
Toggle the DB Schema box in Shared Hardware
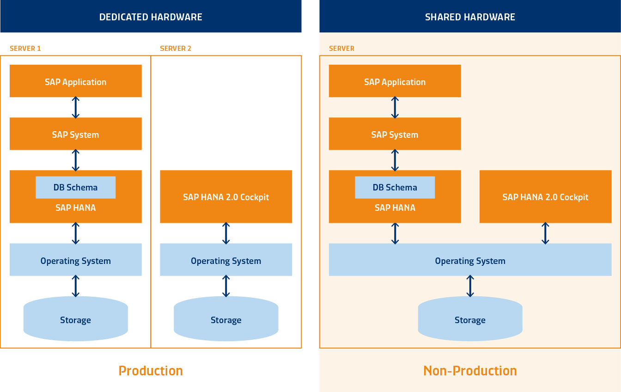pos(395,187)
